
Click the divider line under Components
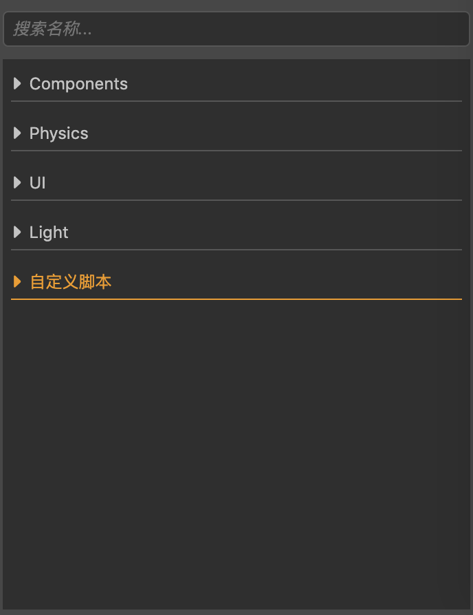236,101
